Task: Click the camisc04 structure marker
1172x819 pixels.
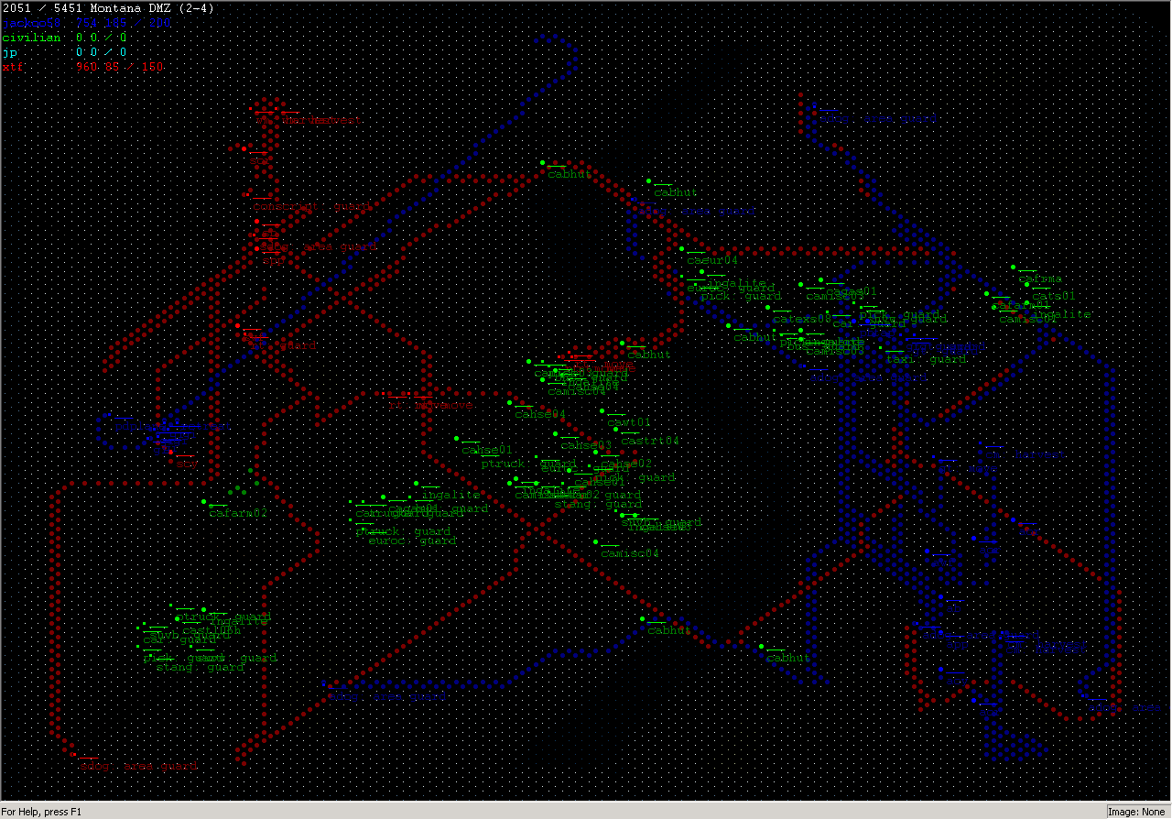Action: (595, 541)
